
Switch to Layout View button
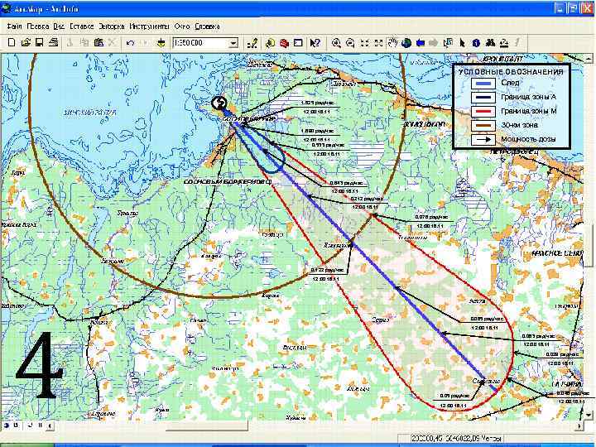(16, 425)
